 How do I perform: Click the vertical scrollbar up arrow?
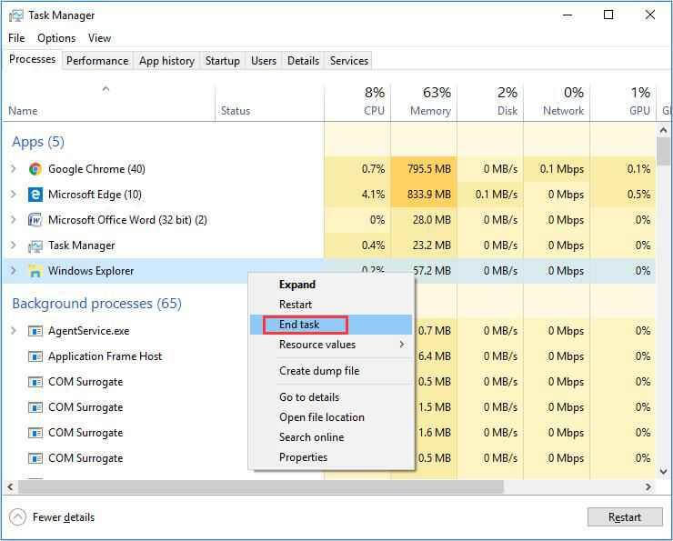tap(664, 130)
